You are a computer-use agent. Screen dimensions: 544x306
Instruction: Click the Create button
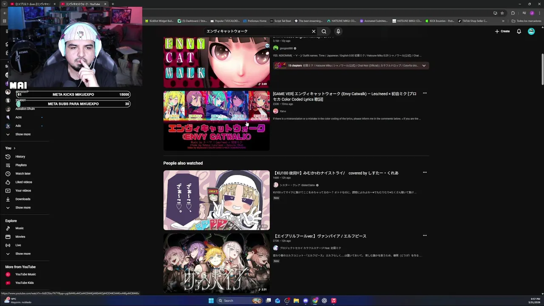[x=502, y=31]
